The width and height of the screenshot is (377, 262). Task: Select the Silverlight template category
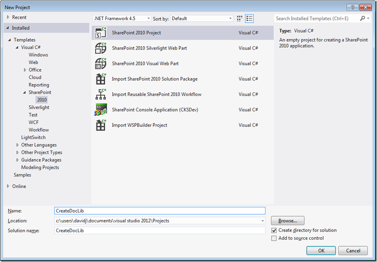pos(39,108)
